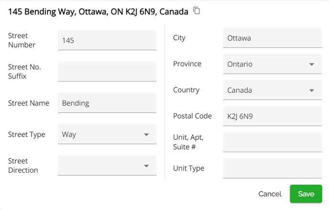Image resolution: width=329 pixels, height=210 pixels.
Task: Click the Street Type value Way
Action: tap(69, 134)
